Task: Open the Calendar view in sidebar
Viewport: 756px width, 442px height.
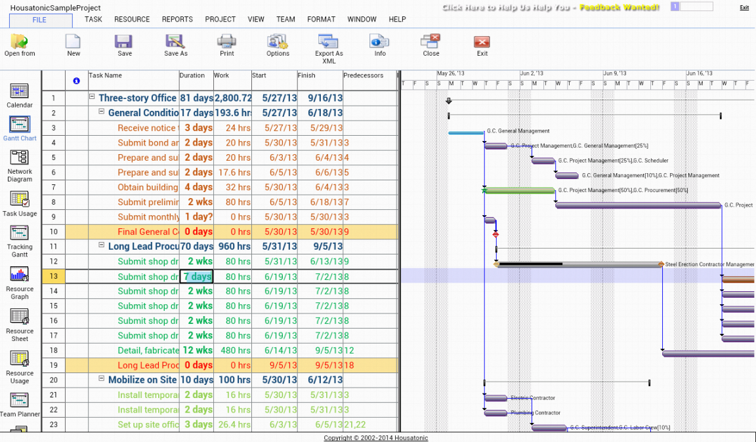Action: coord(20,91)
